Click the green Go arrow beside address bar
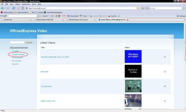The height and width of the screenshot is (112, 186). [143, 8]
